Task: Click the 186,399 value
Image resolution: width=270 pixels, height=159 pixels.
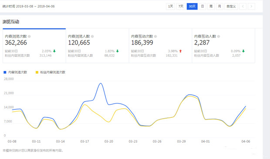Action: point(142,42)
